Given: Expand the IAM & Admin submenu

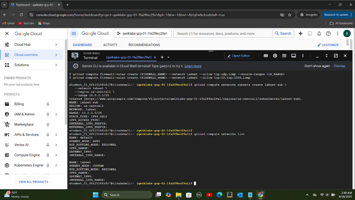Looking at the screenshot, I should pyautogui.click(x=56, y=114).
